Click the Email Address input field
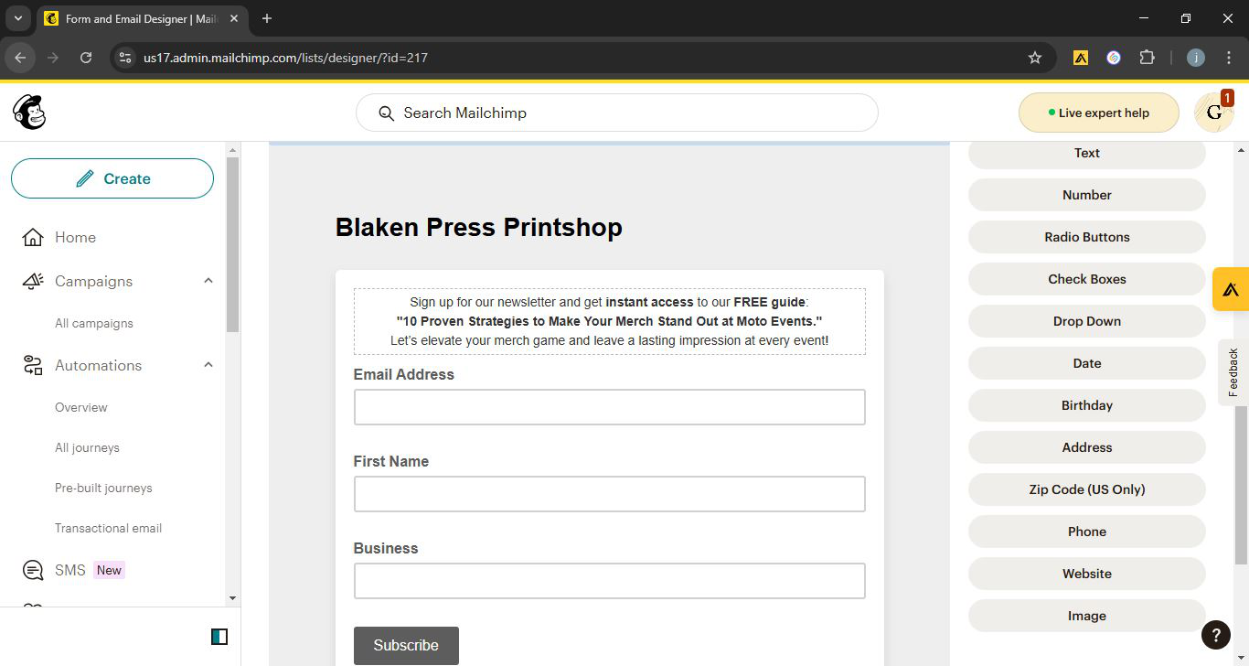 pyautogui.click(x=609, y=407)
